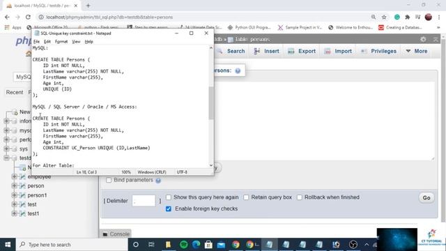Open Mail app from taskbar
This screenshot has height=251, width=446.
pyautogui.click(x=221, y=245)
